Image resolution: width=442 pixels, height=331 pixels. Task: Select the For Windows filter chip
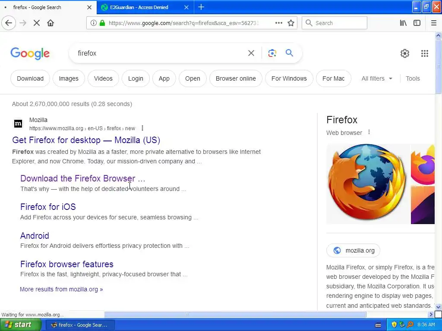(x=289, y=78)
